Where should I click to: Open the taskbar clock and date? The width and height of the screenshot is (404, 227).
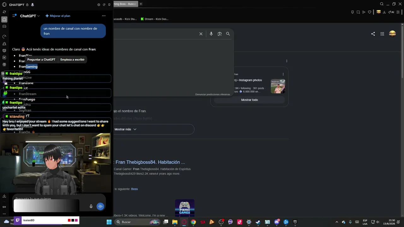pos(389,222)
